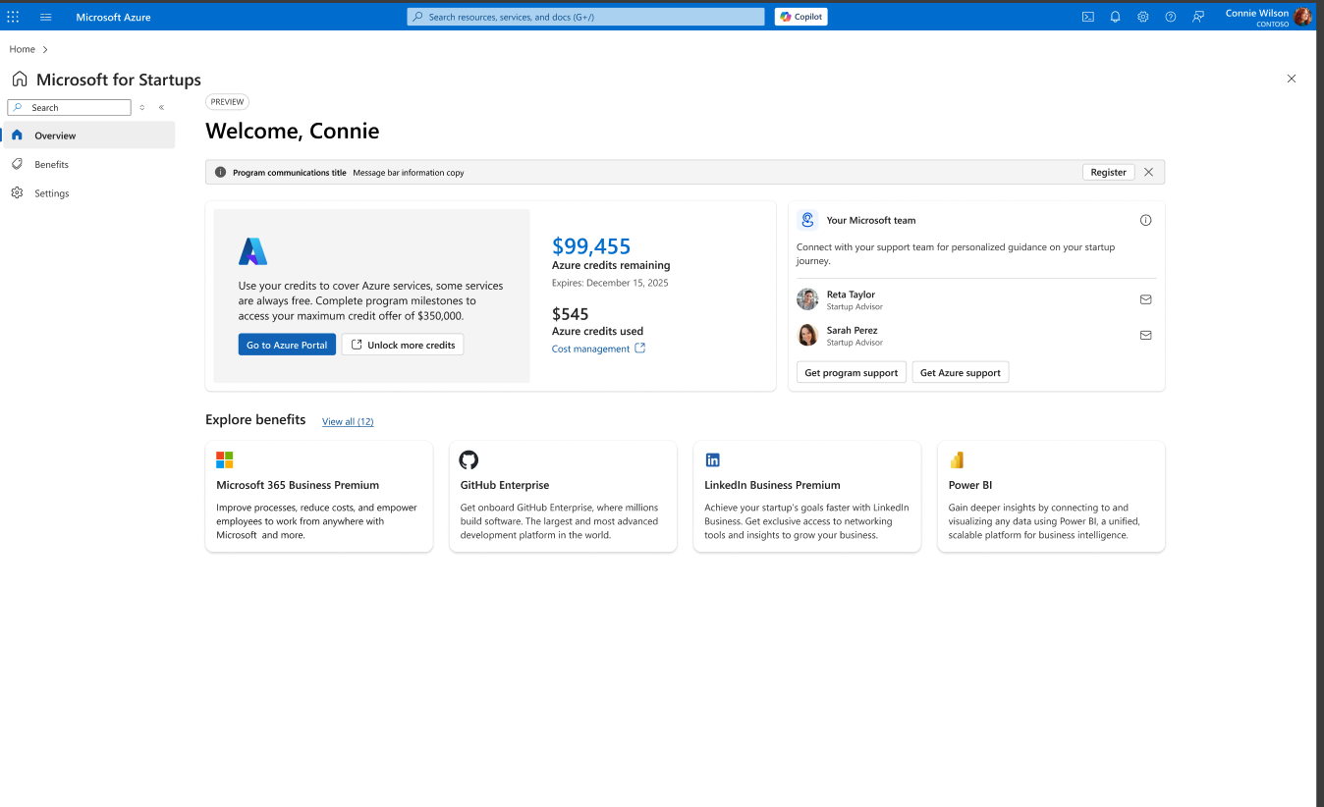The height and width of the screenshot is (807, 1324).
Task: Open the help question mark icon
Action: click(x=1170, y=17)
